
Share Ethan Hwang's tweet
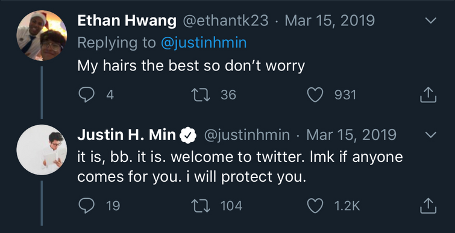point(428,95)
